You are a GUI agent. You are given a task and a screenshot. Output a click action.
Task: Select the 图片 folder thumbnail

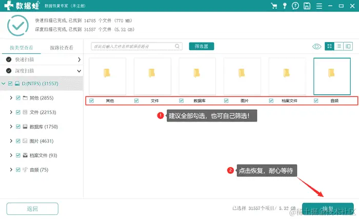(242, 76)
